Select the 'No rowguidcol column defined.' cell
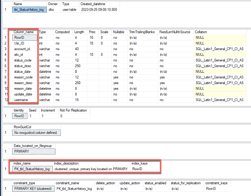 point(36,133)
